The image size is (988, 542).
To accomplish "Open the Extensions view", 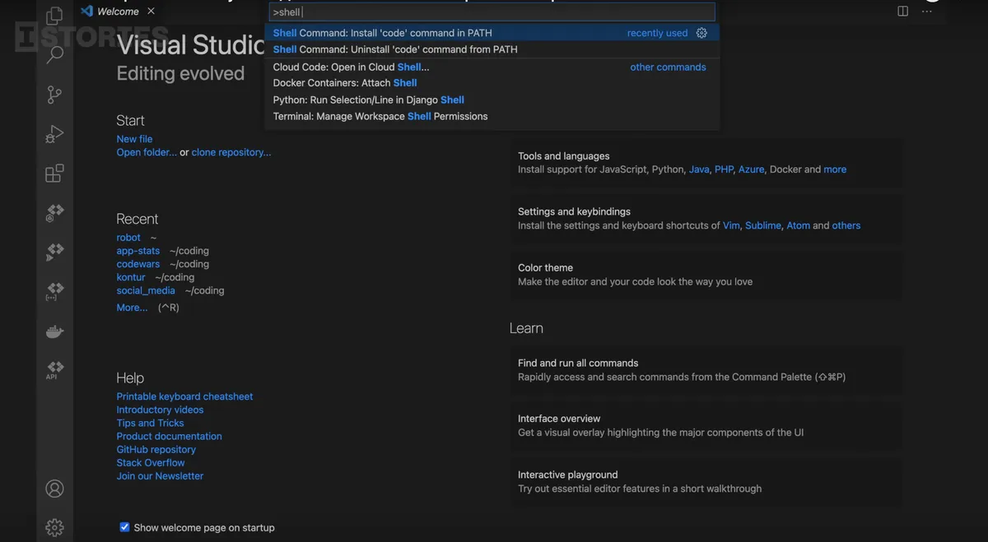I will point(54,174).
